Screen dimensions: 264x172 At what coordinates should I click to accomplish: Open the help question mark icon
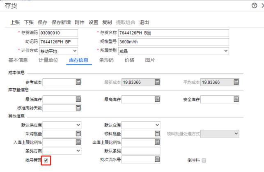click(x=254, y=5)
